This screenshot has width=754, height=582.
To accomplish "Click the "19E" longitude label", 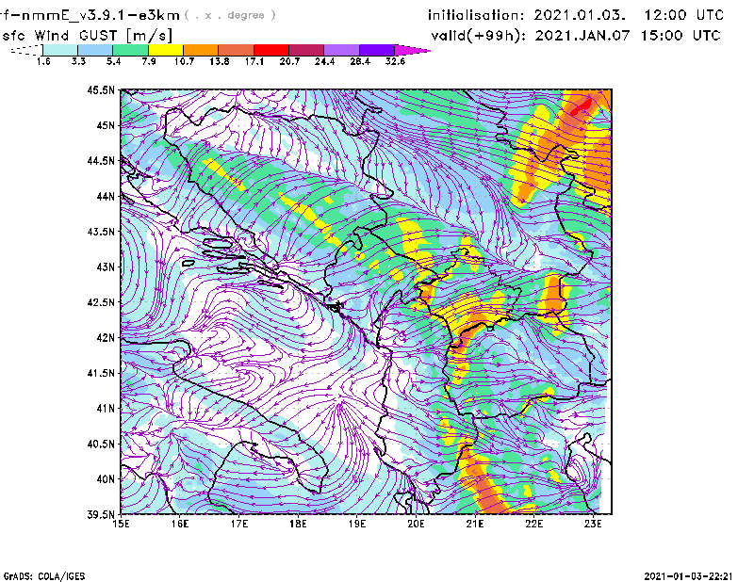I will click(x=357, y=524).
